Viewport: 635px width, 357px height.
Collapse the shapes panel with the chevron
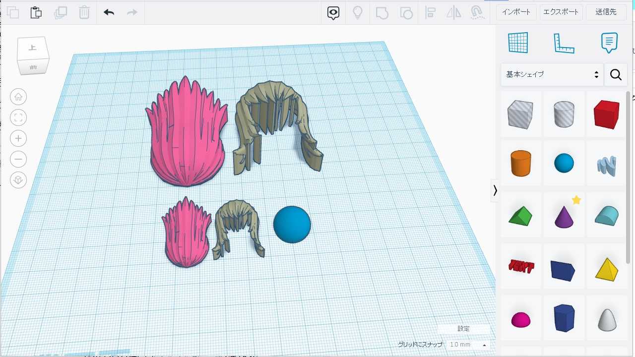[495, 190]
